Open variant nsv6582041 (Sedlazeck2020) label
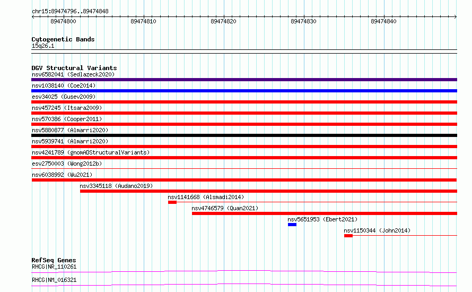This screenshot has height=292, width=472. coord(73,74)
